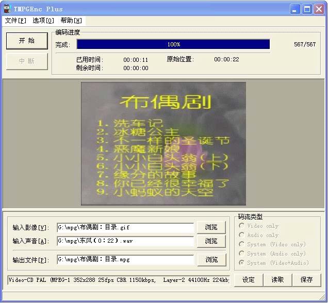Browse for the output file location
Screen dimensions: 328x303
coord(211,260)
